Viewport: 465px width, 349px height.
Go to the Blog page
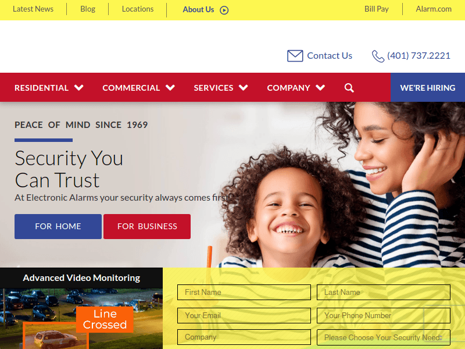pos(88,9)
